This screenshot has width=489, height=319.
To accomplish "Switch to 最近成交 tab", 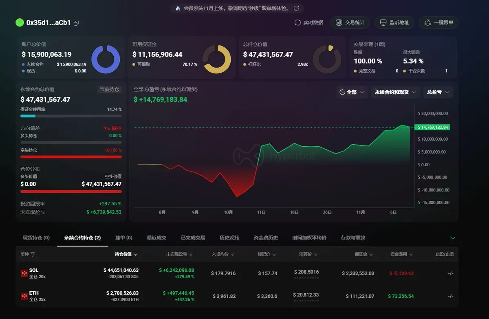I will click(156, 238).
